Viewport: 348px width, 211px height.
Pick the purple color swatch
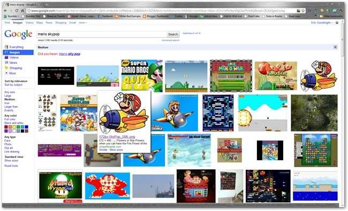pos(6,131)
